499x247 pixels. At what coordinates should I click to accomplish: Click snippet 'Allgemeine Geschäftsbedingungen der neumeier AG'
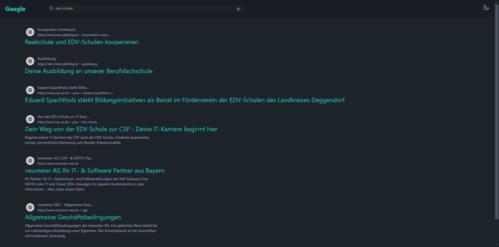point(91,231)
